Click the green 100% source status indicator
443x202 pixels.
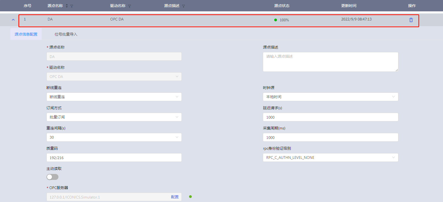[276, 20]
